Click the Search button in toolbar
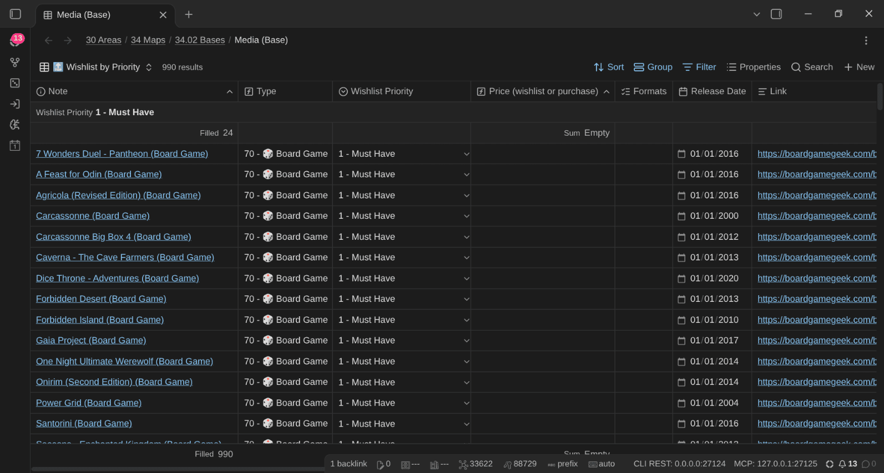Image resolution: width=884 pixels, height=473 pixels. pos(812,67)
